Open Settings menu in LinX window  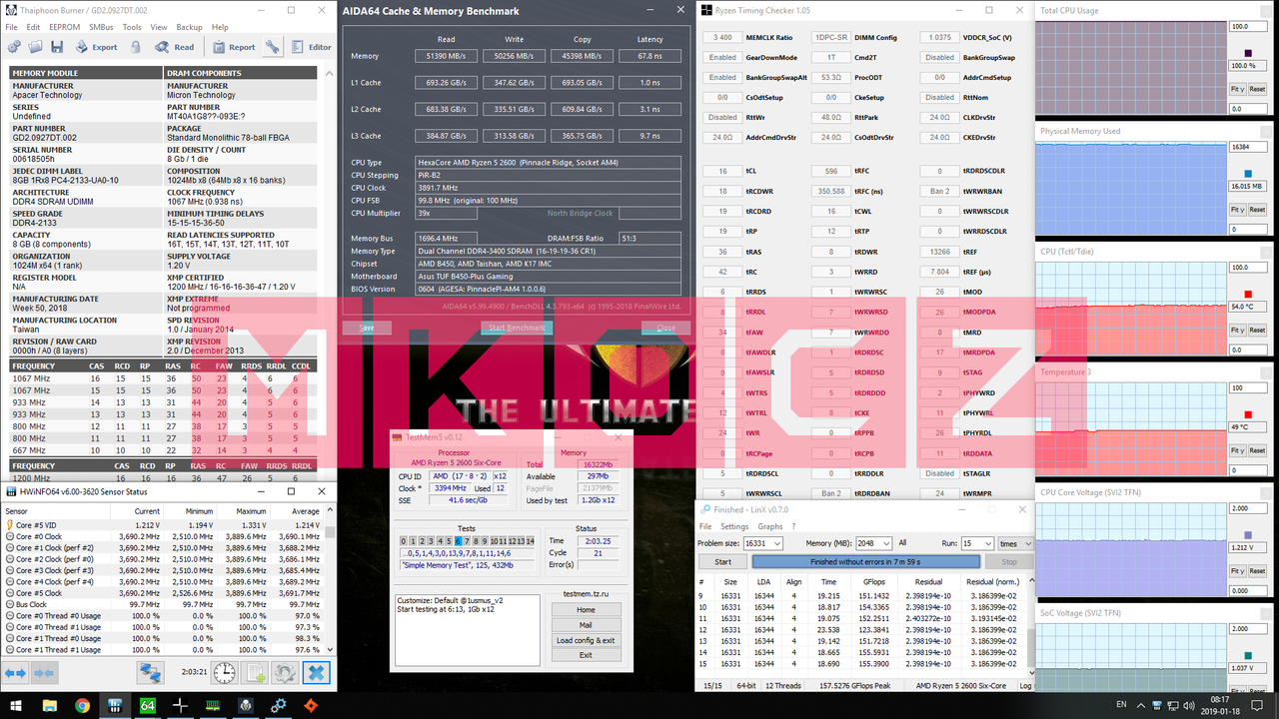(x=734, y=526)
